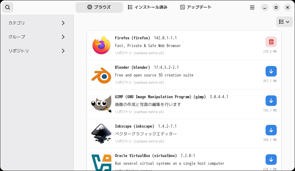Viewport: 295px width, 171px height.
Task: Minimize the package manager window
Action: click(x=265, y=7)
